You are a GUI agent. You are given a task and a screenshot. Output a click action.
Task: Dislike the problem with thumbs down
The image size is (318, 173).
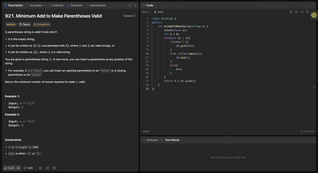pos(19,168)
